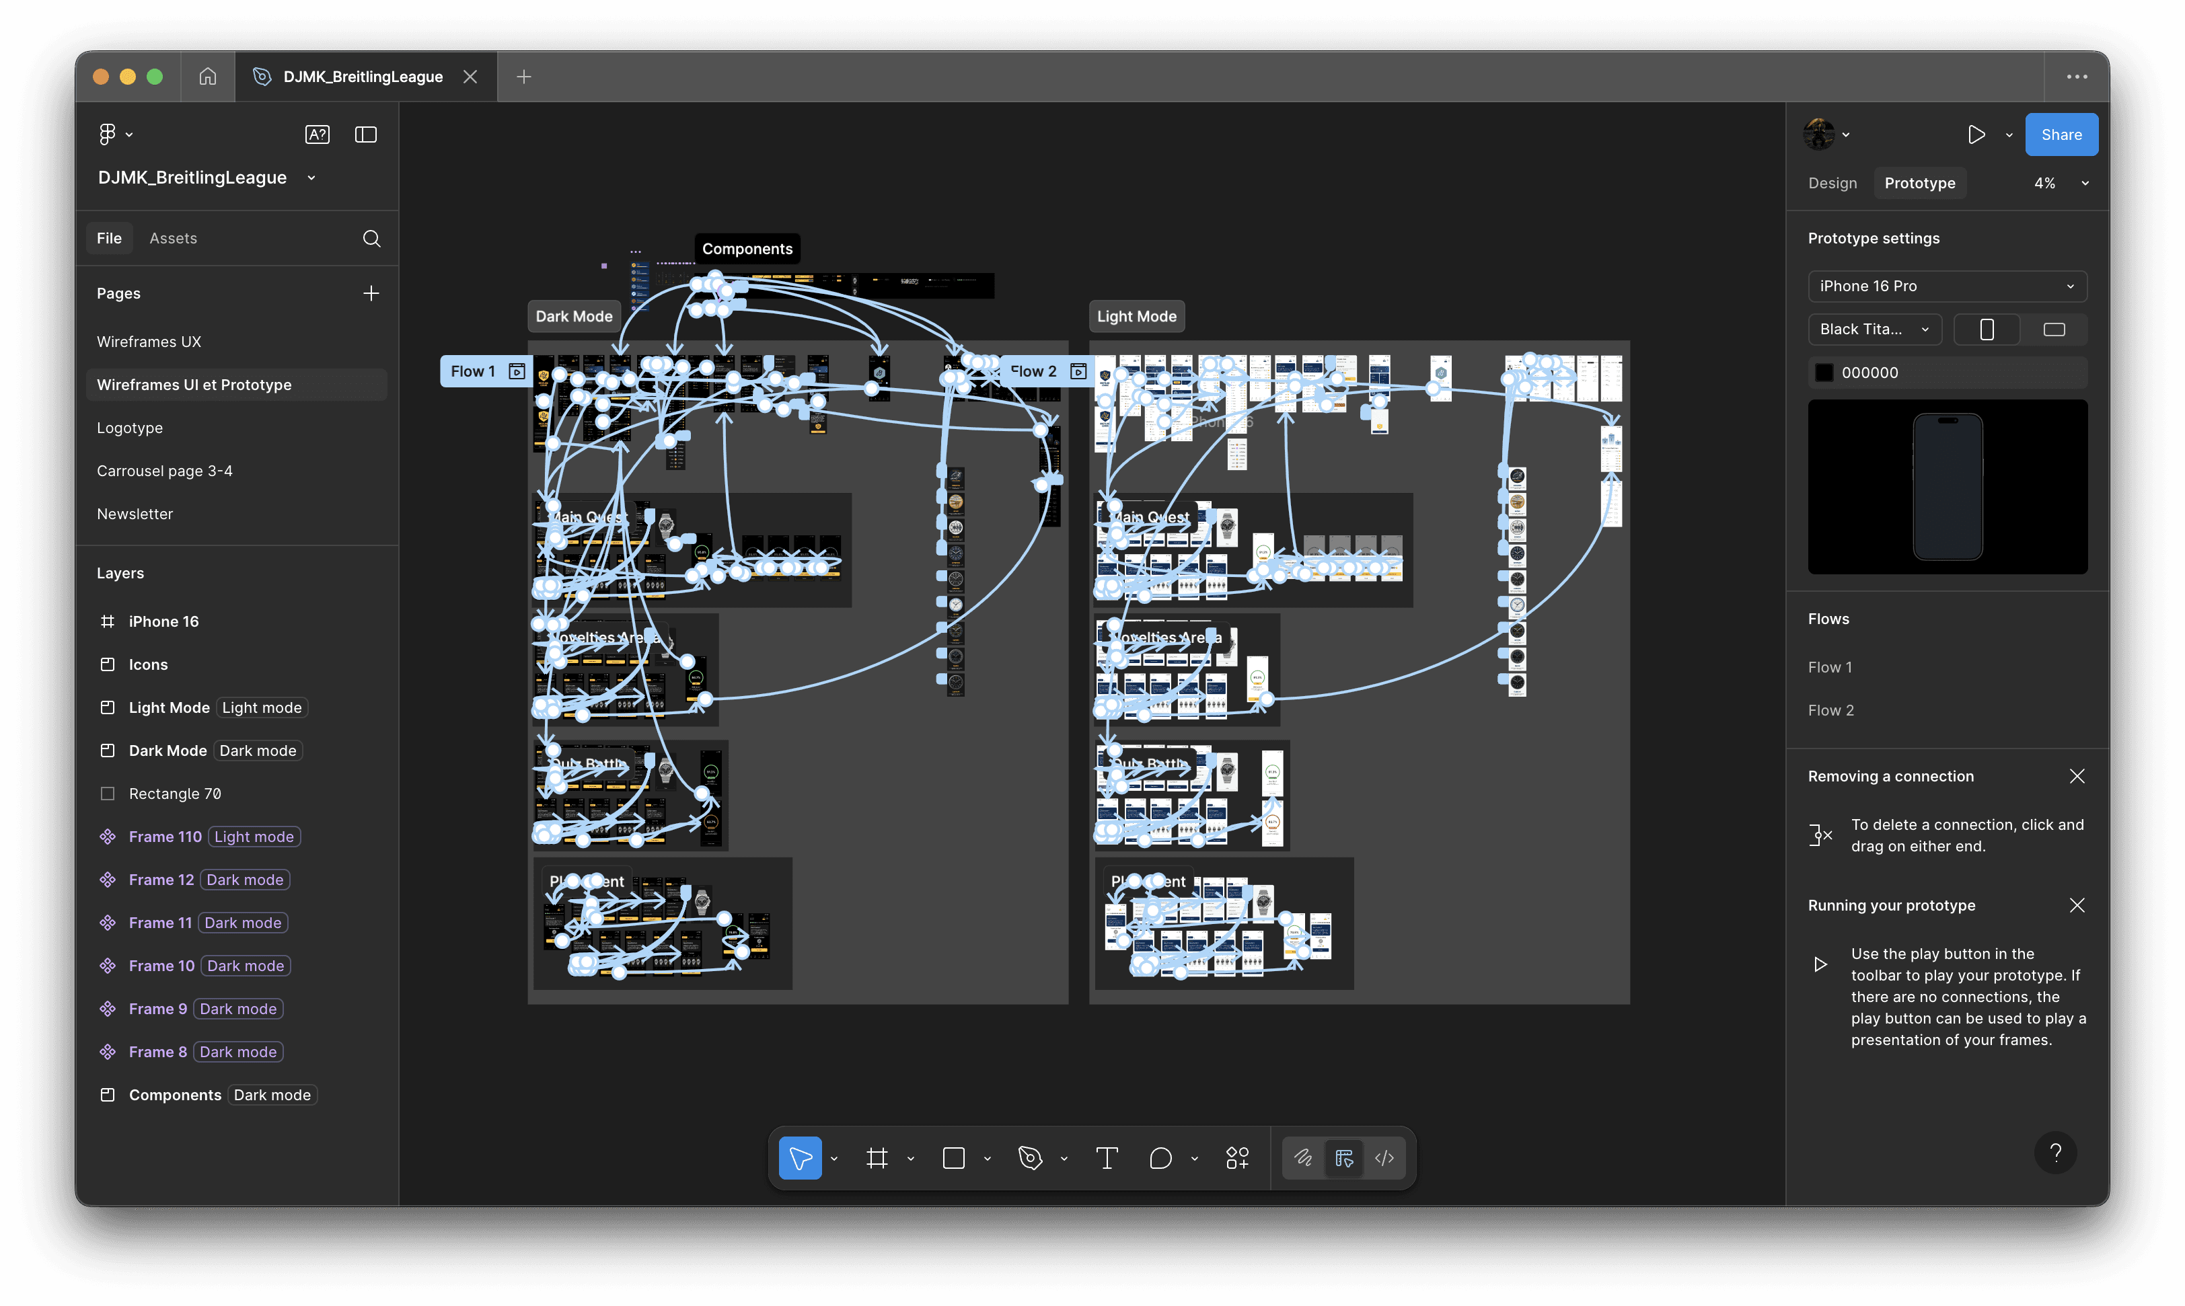Click the iPhone device preview thumbnail
Image resolution: width=2185 pixels, height=1306 pixels.
click(1948, 487)
